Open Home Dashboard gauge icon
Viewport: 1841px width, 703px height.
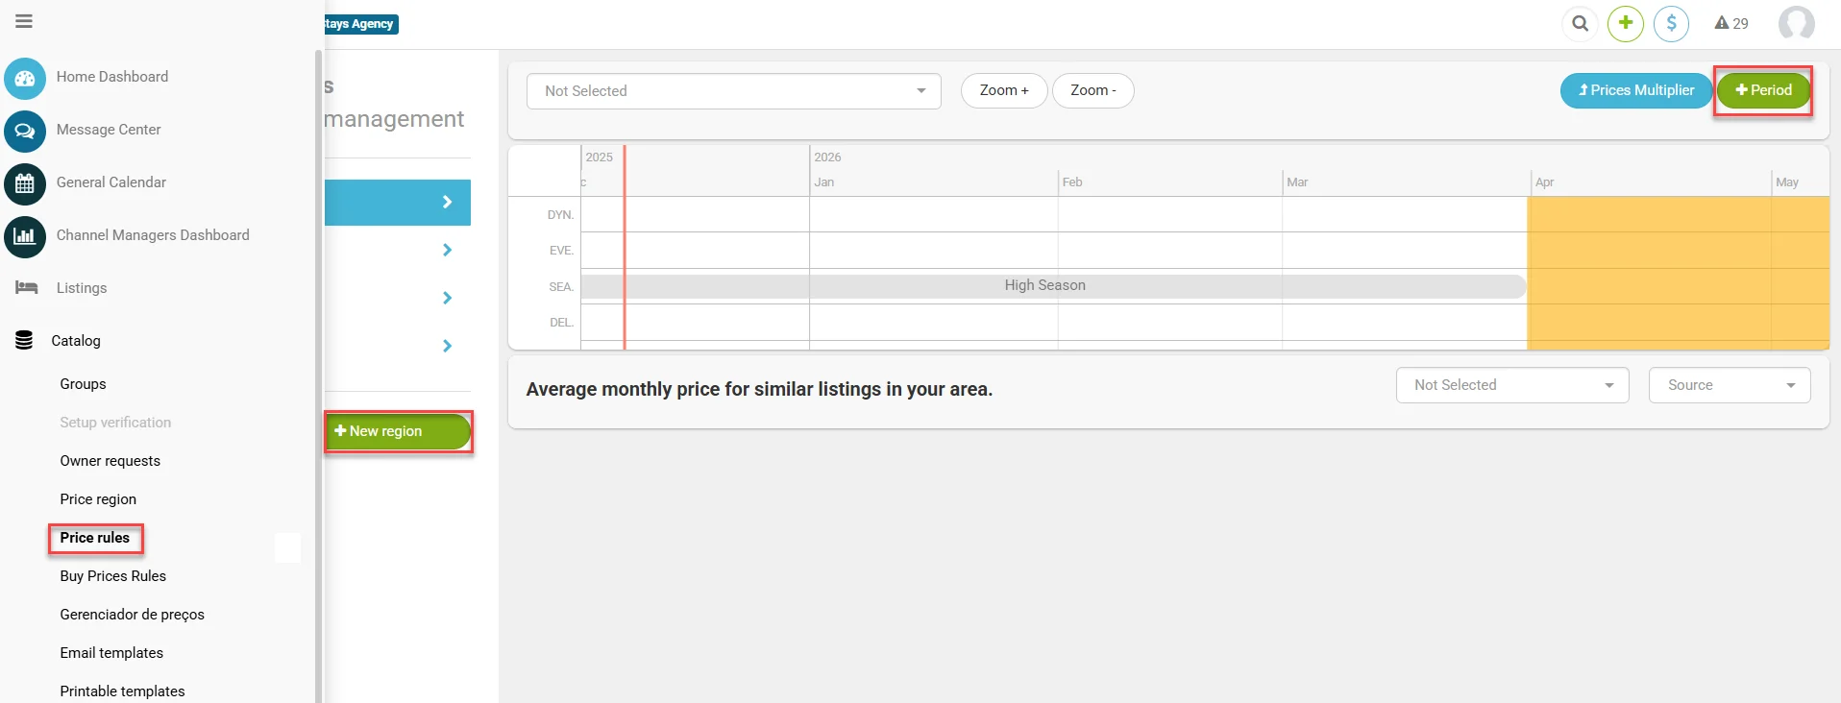pos(25,78)
